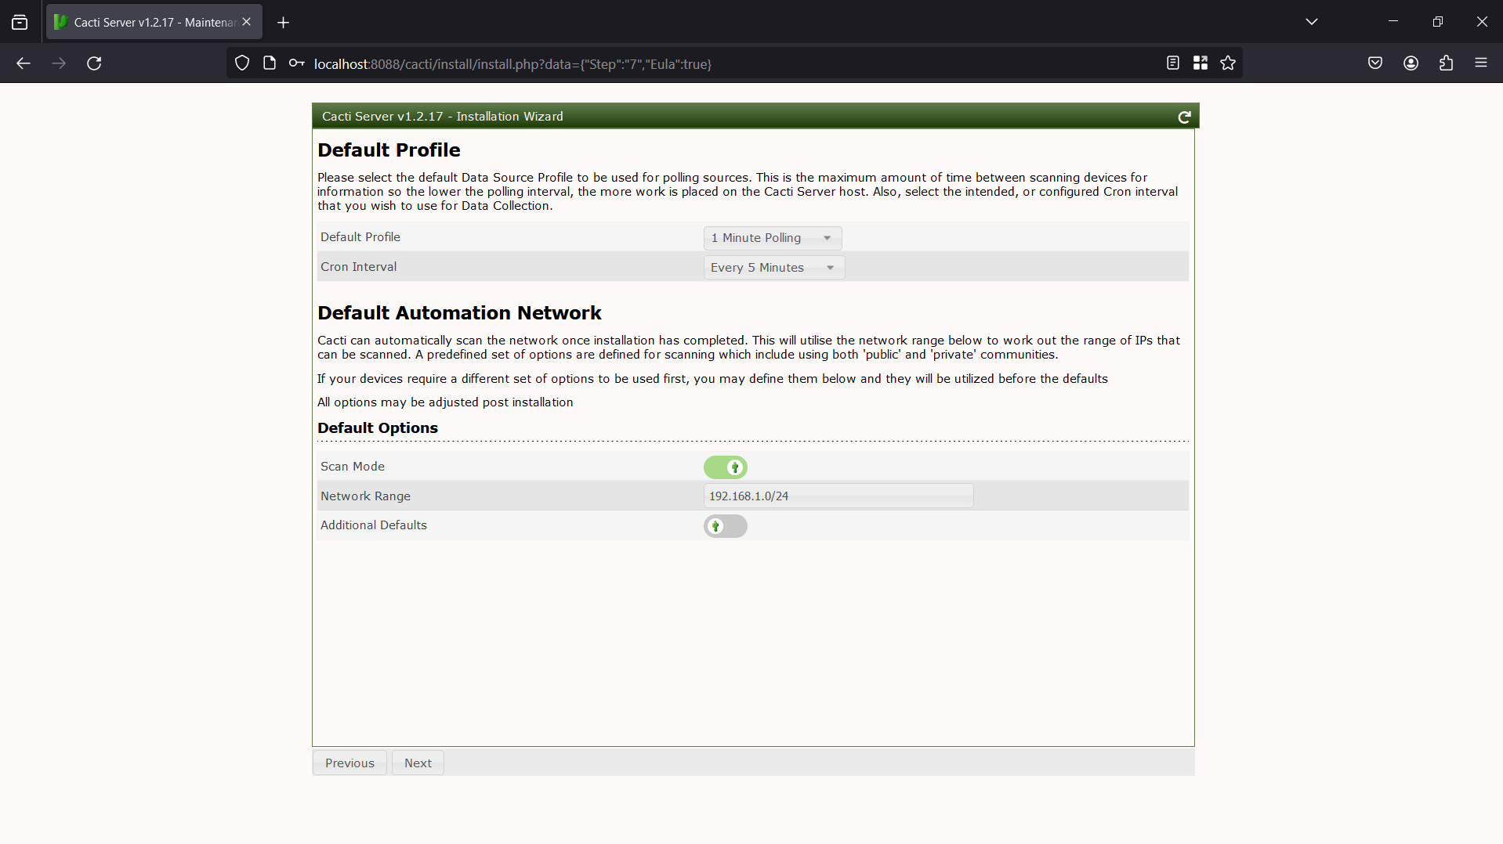
Task: Click the Cron Interval label
Action: coord(358,267)
